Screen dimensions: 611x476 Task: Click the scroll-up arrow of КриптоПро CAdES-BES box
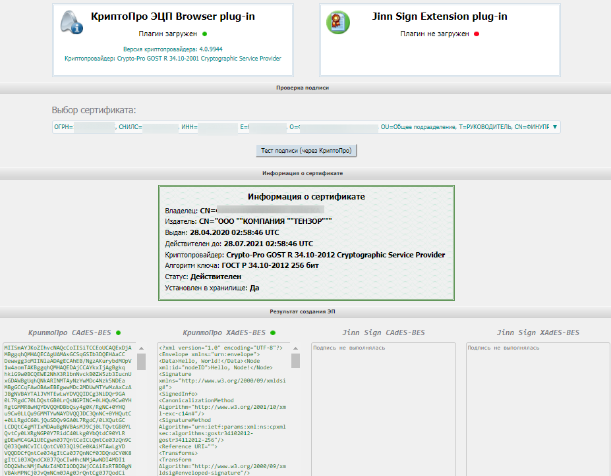pyautogui.click(x=142, y=348)
